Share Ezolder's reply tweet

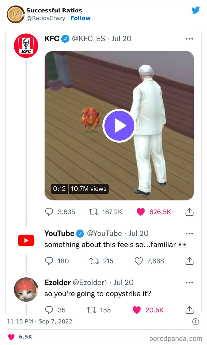point(189,310)
